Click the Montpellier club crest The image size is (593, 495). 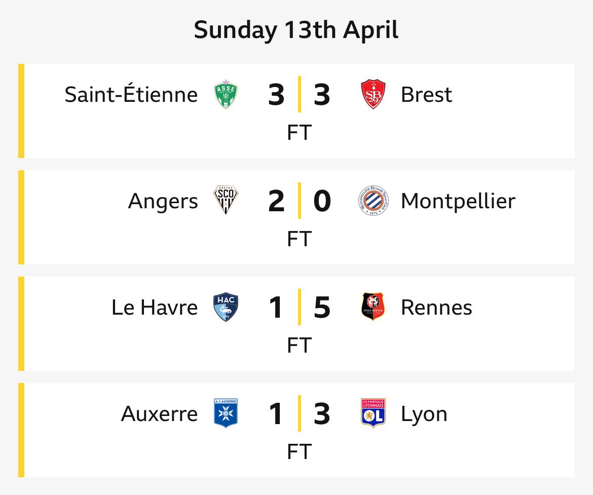tap(373, 201)
